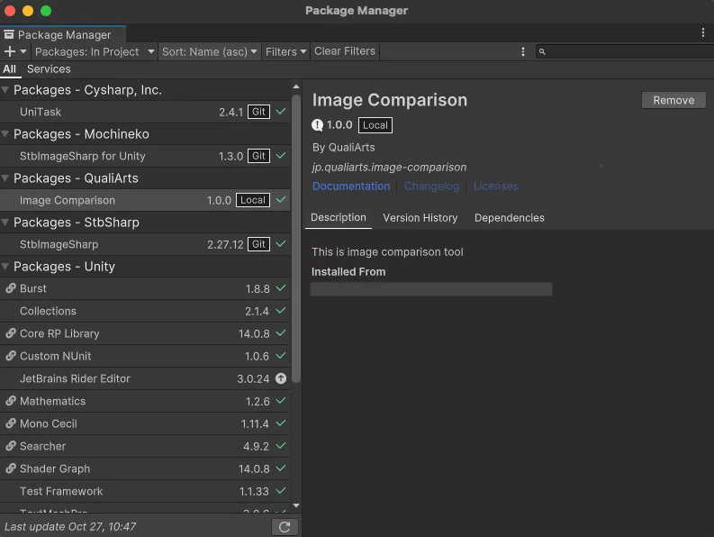Click the green checkmark for UniTask
714x537 pixels.
281,112
